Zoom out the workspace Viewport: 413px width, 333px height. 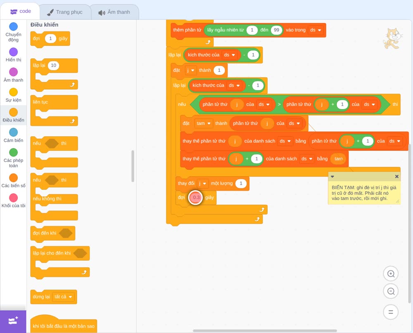[391, 291]
